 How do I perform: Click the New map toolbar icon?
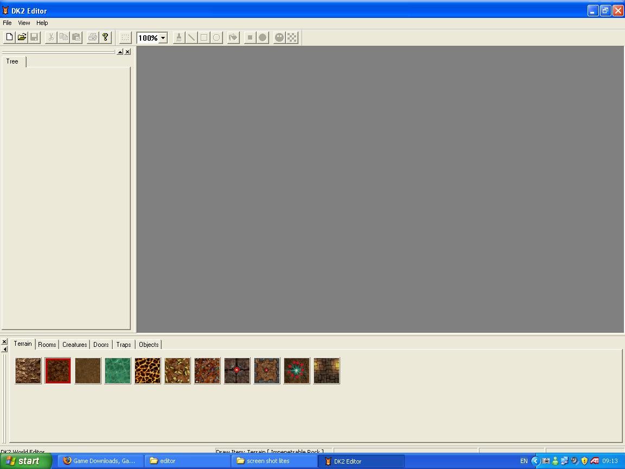9,37
